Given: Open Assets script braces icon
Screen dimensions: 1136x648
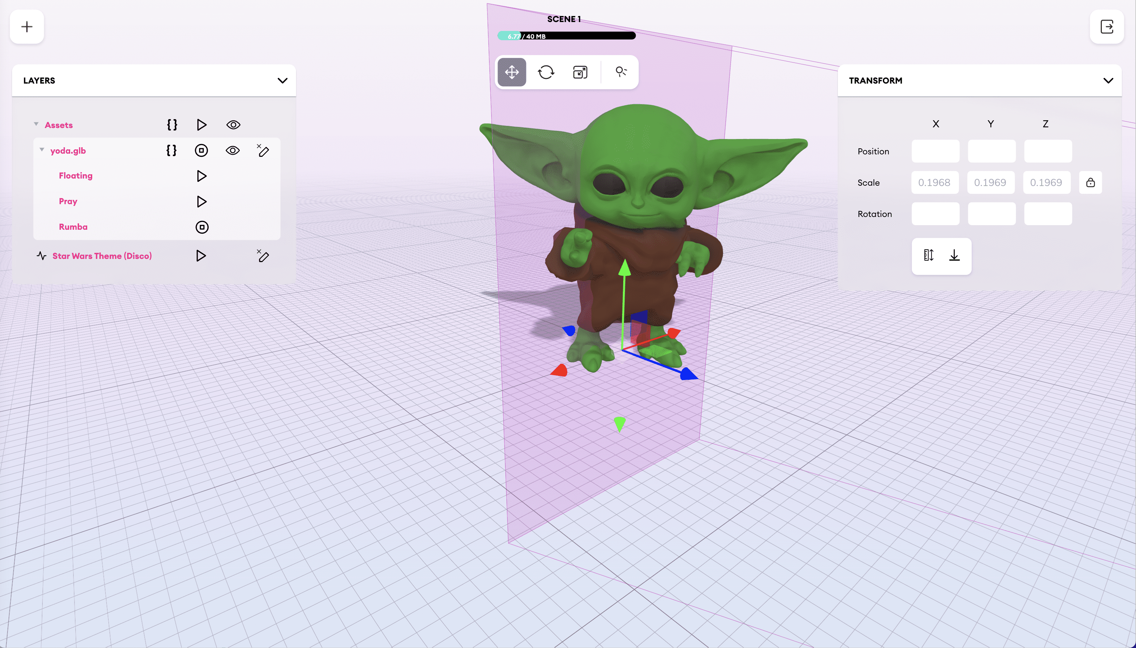Looking at the screenshot, I should (x=172, y=124).
